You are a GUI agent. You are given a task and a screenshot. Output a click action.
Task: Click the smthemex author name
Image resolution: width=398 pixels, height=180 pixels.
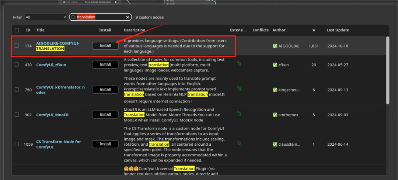288,115
